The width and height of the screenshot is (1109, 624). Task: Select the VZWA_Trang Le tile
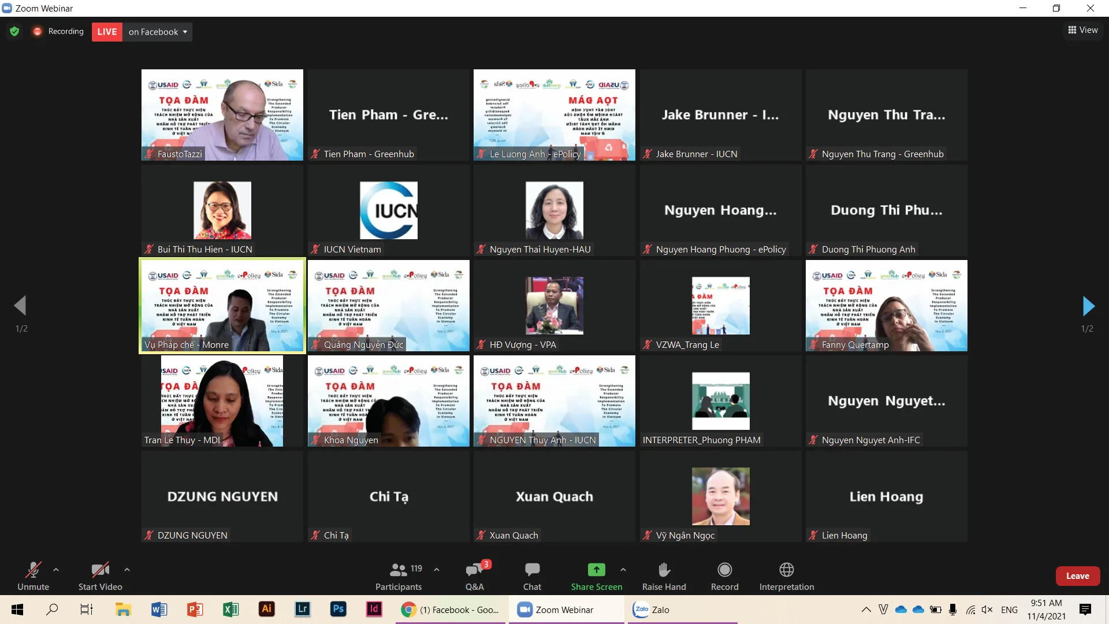[x=721, y=306]
